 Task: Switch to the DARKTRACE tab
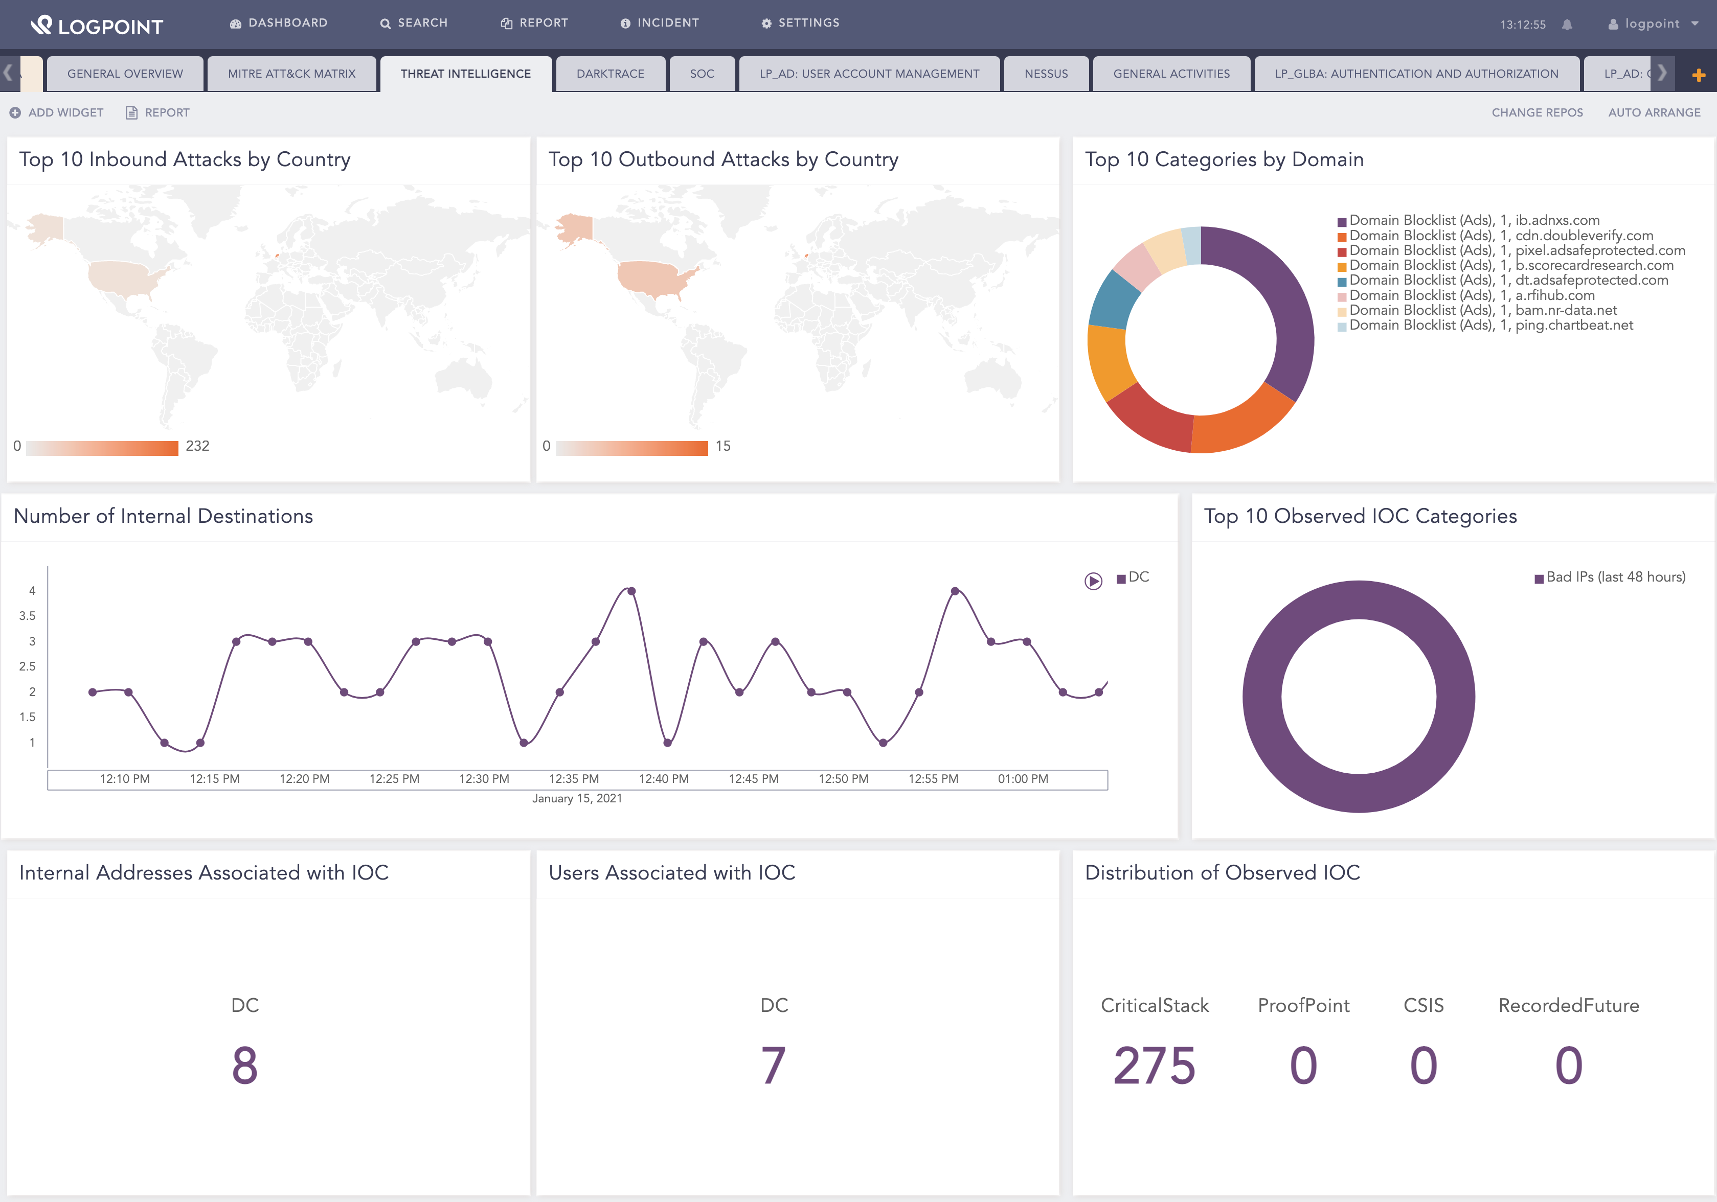610,74
